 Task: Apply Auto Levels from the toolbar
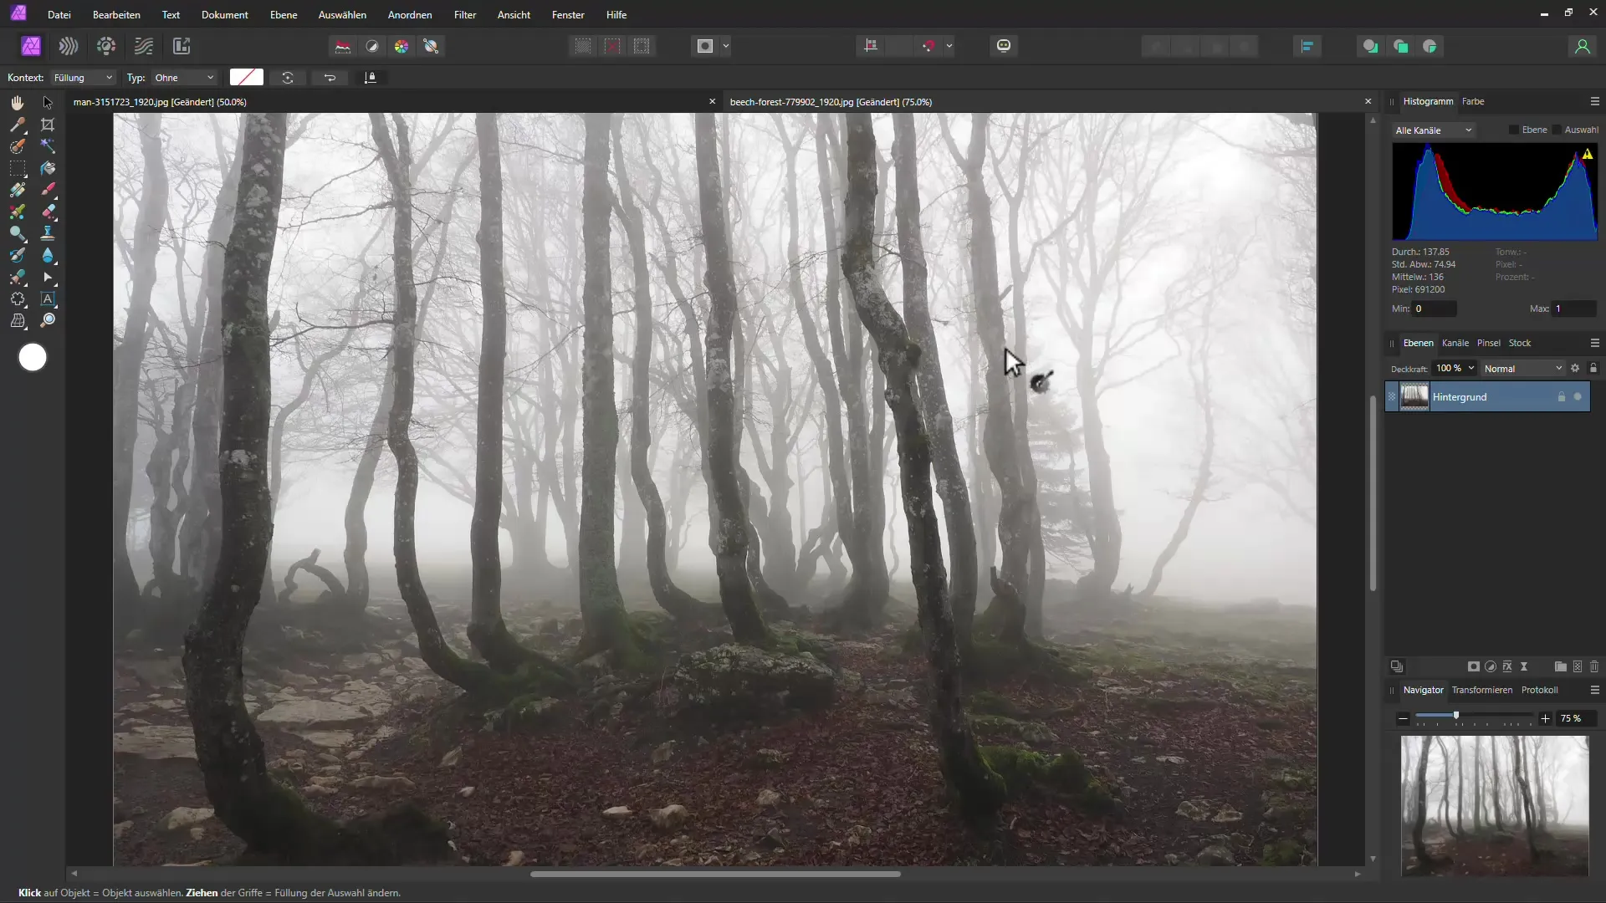click(343, 46)
